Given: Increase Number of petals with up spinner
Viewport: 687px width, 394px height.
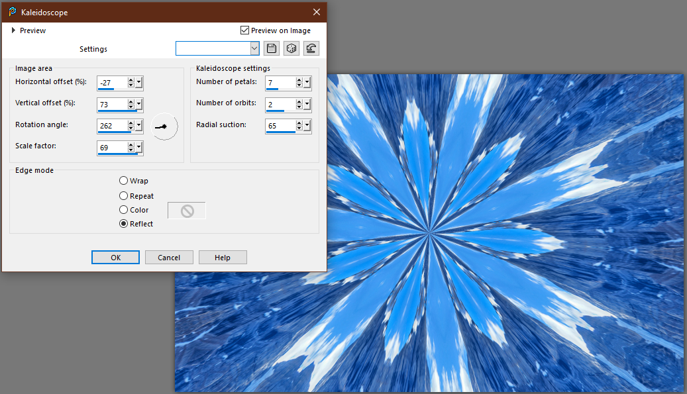Looking at the screenshot, I should (x=299, y=80).
